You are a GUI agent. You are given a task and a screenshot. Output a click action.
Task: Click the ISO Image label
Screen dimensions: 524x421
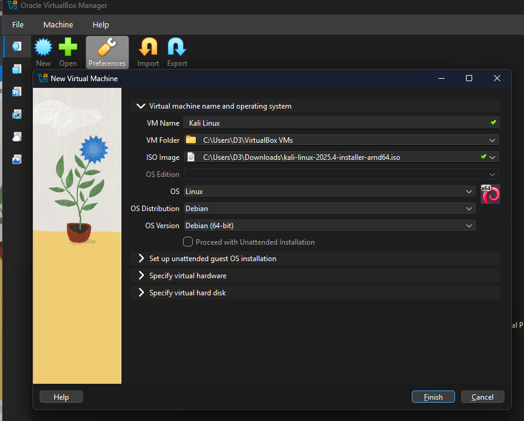tap(162, 157)
